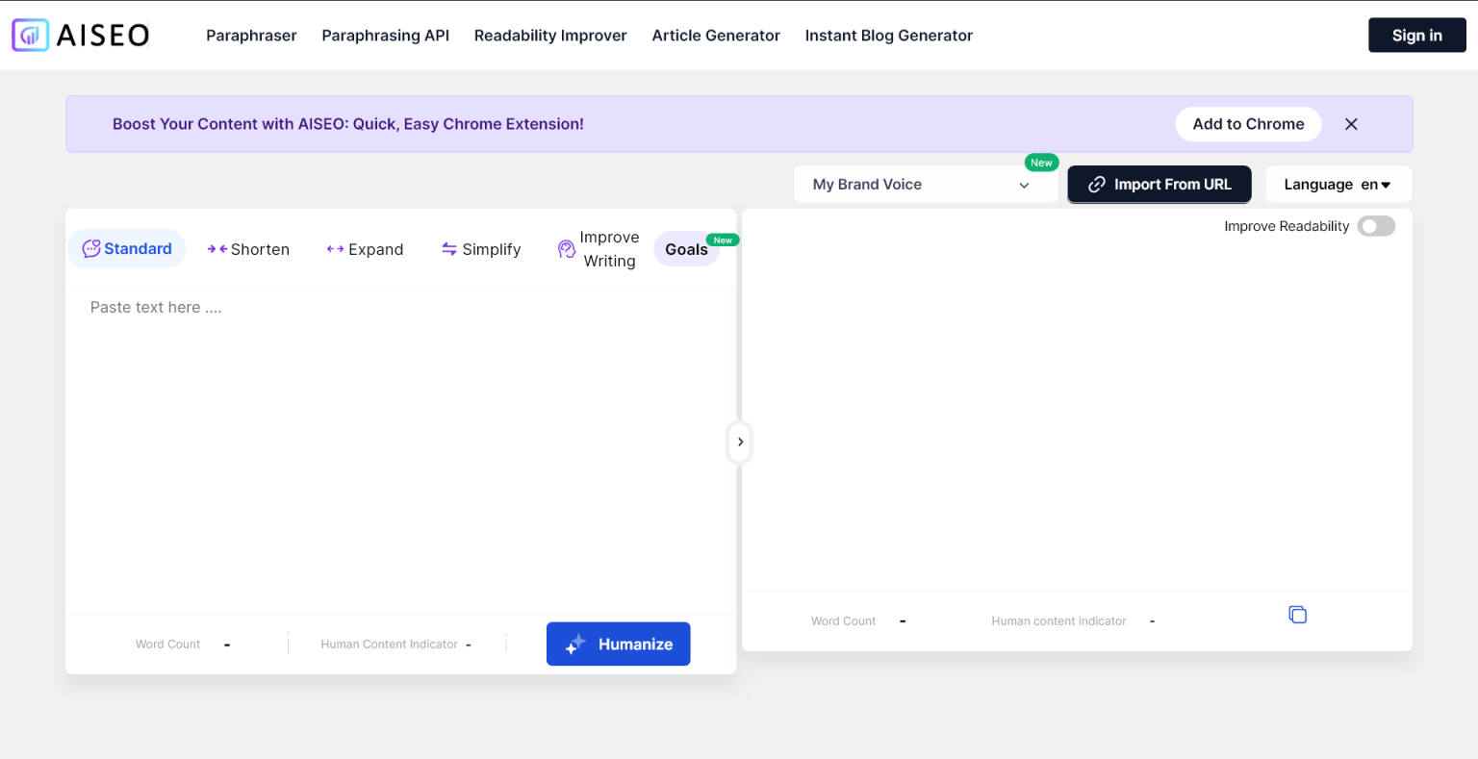Screen dimensions: 1478x759
Task: Open the Goals options
Action: tap(685, 248)
